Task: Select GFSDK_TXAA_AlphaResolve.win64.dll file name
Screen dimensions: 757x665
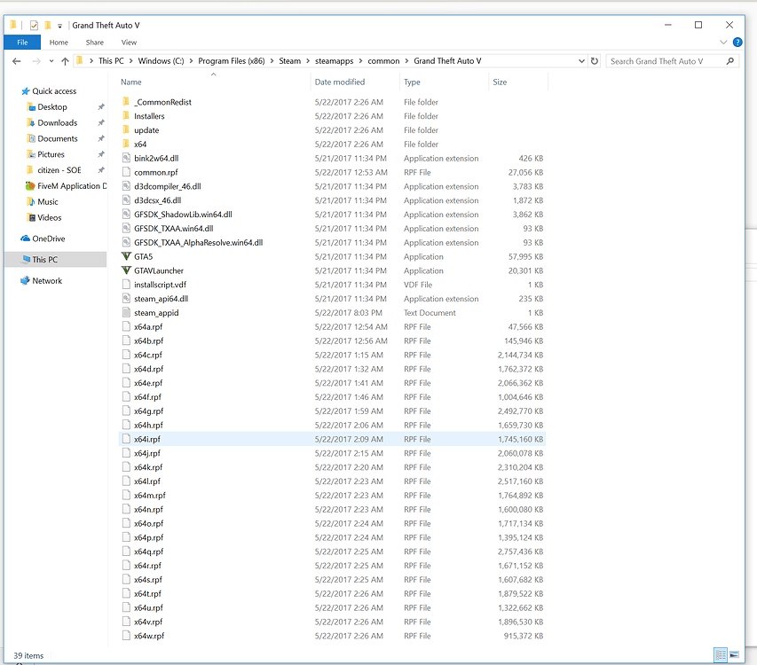Action: click(199, 243)
